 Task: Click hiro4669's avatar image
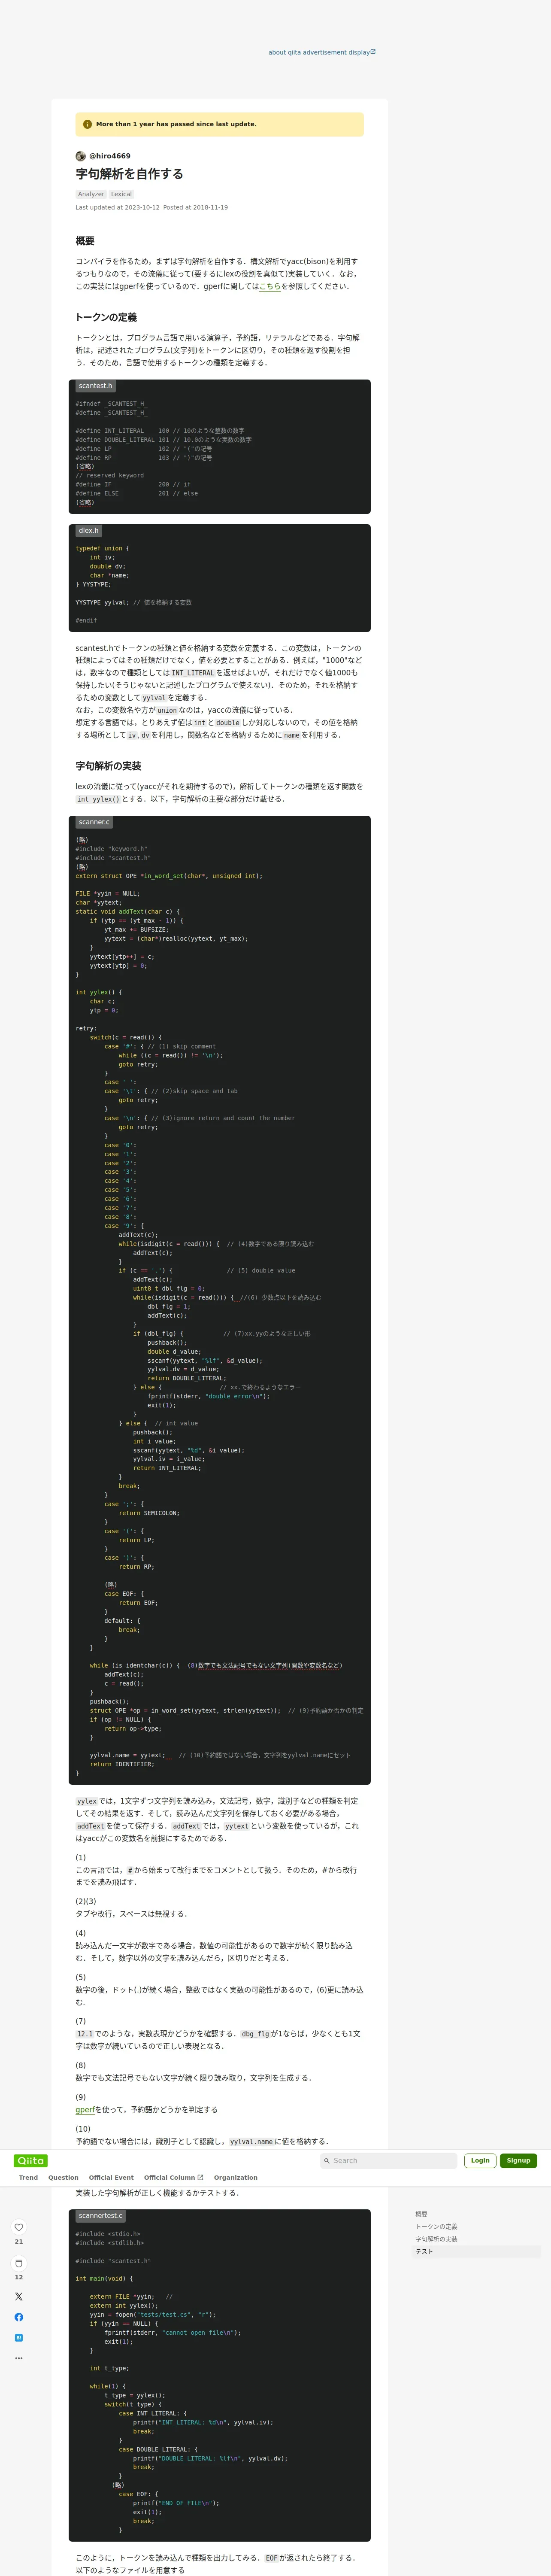tap(81, 156)
